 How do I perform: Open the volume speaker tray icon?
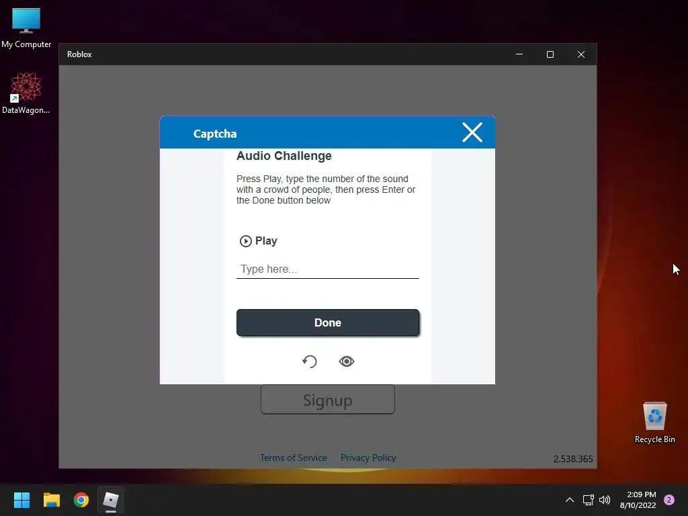click(x=605, y=500)
